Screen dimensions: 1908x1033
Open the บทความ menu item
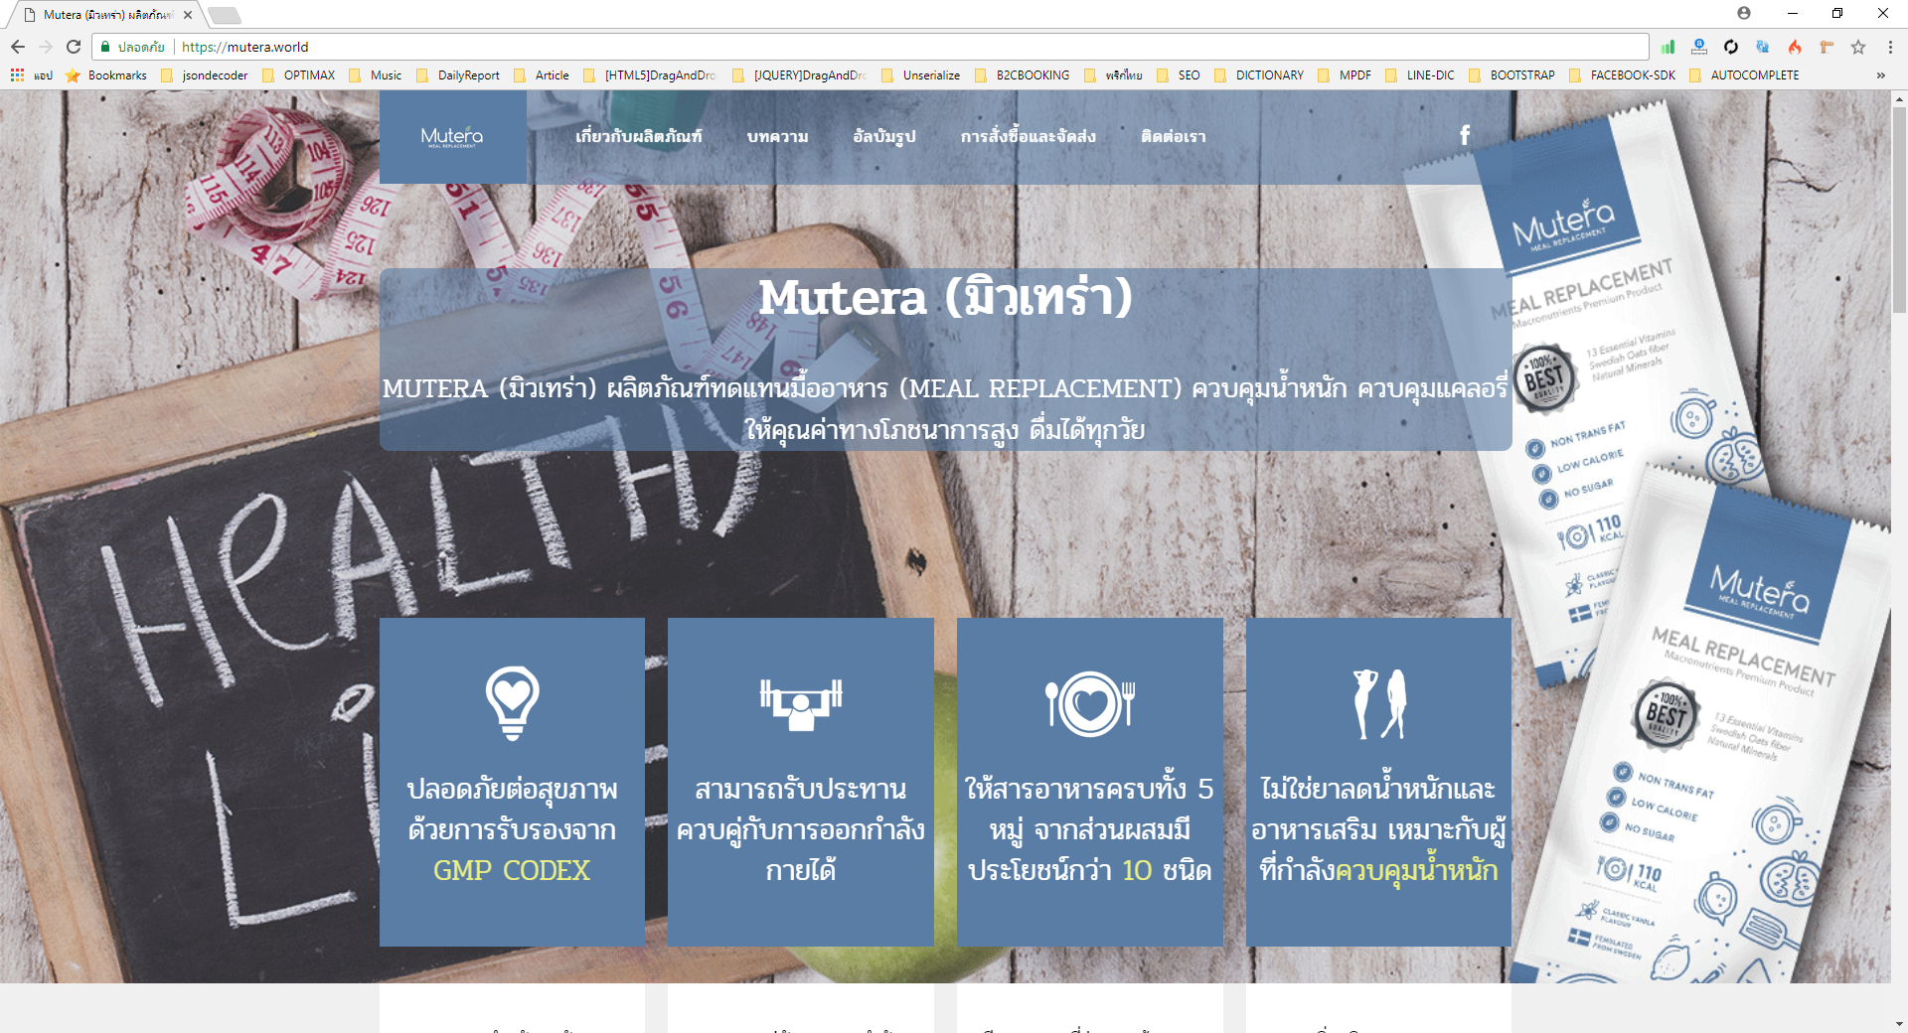[778, 136]
